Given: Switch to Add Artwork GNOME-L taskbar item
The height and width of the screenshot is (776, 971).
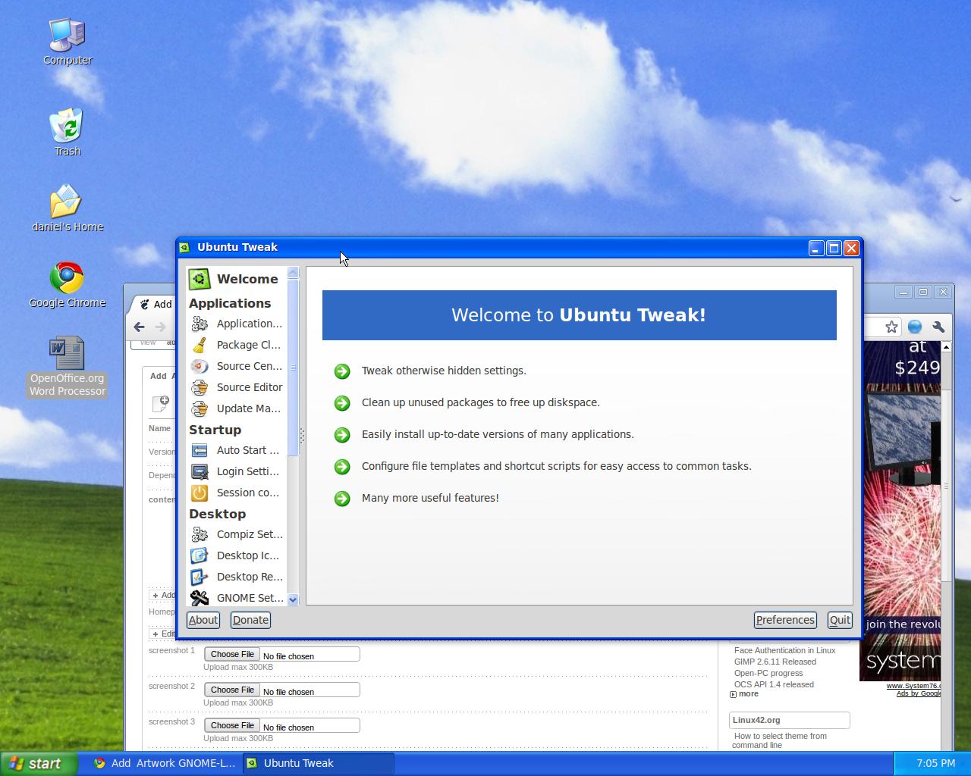Looking at the screenshot, I should click(x=165, y=763).
